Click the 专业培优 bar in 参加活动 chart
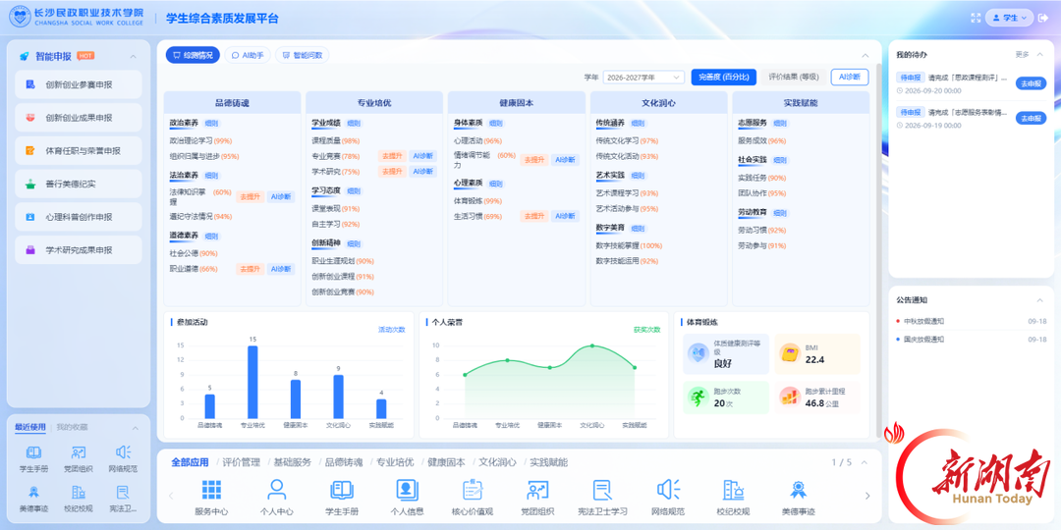This screenshot has width=1061, height=530. tap(252, 382)
